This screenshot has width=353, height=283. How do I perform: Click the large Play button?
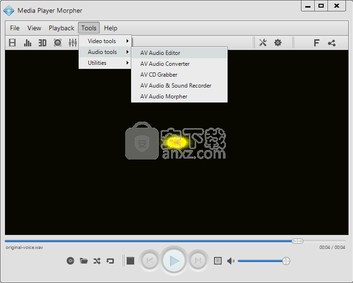(x=174, y=261)
